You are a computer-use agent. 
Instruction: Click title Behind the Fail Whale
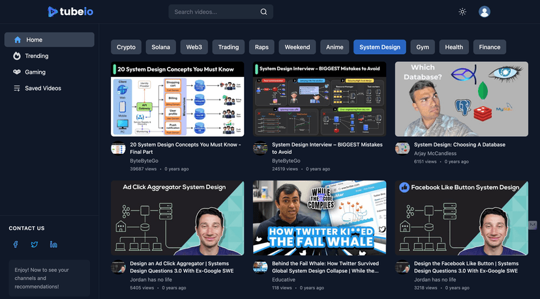pyautogui.click(x=325, y=267)
